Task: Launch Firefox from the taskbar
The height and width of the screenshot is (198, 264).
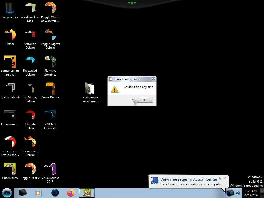Action: (71, 193)
